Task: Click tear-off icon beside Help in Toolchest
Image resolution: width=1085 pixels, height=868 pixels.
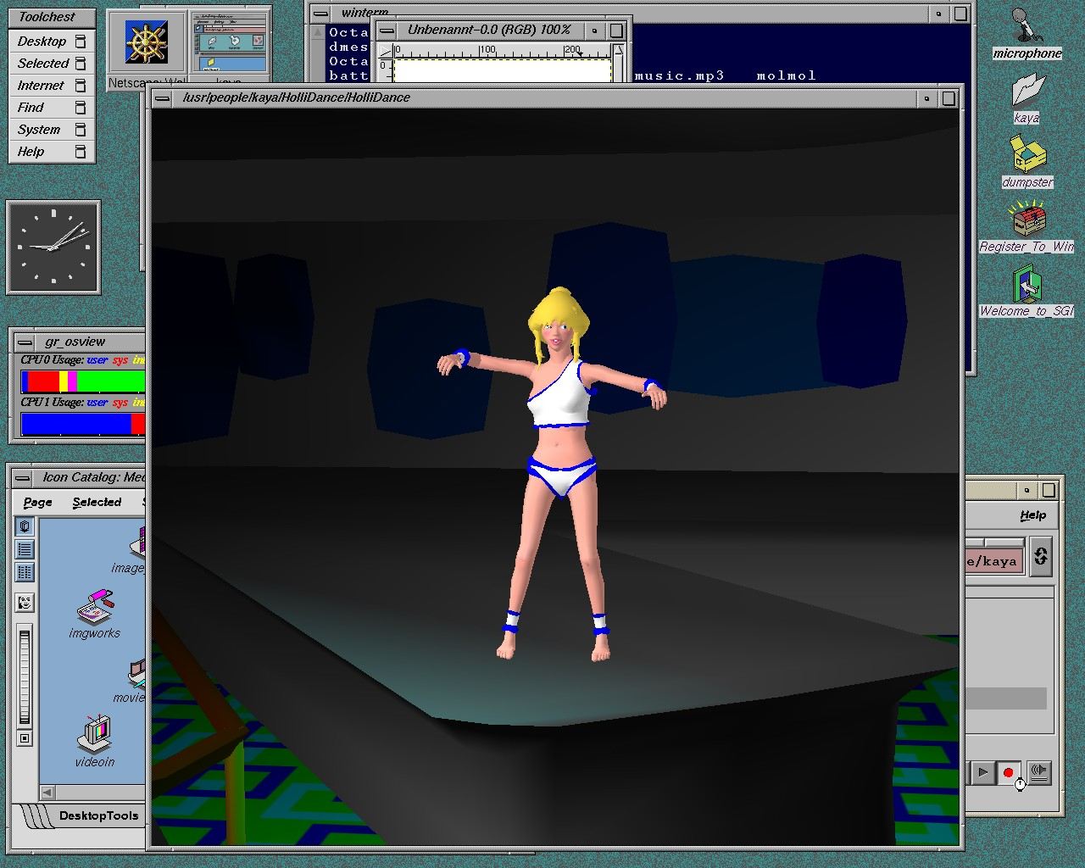Action: pyautogui.click(x=81, y=151)
